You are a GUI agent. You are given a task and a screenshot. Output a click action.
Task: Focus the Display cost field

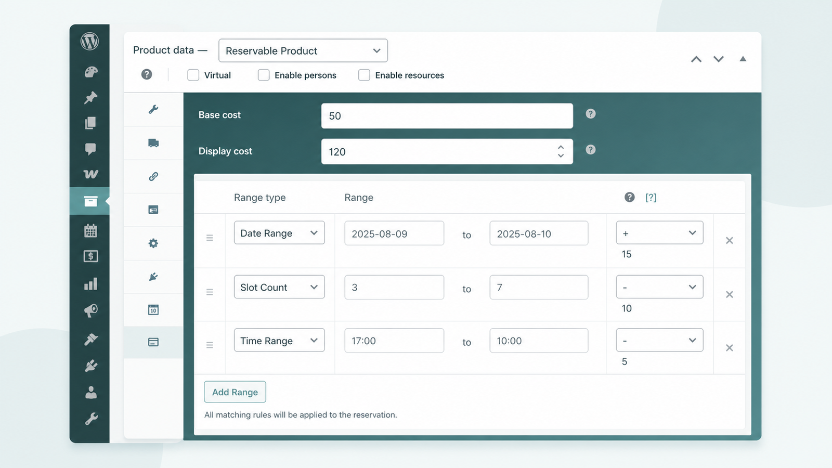[x=447, y=151]
